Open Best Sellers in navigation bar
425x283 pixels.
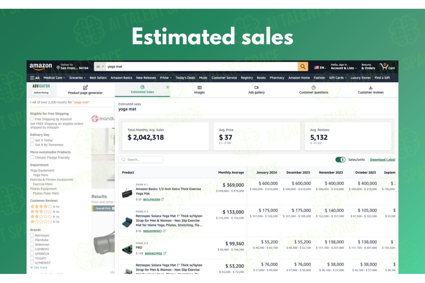click(x=98, y=78)
